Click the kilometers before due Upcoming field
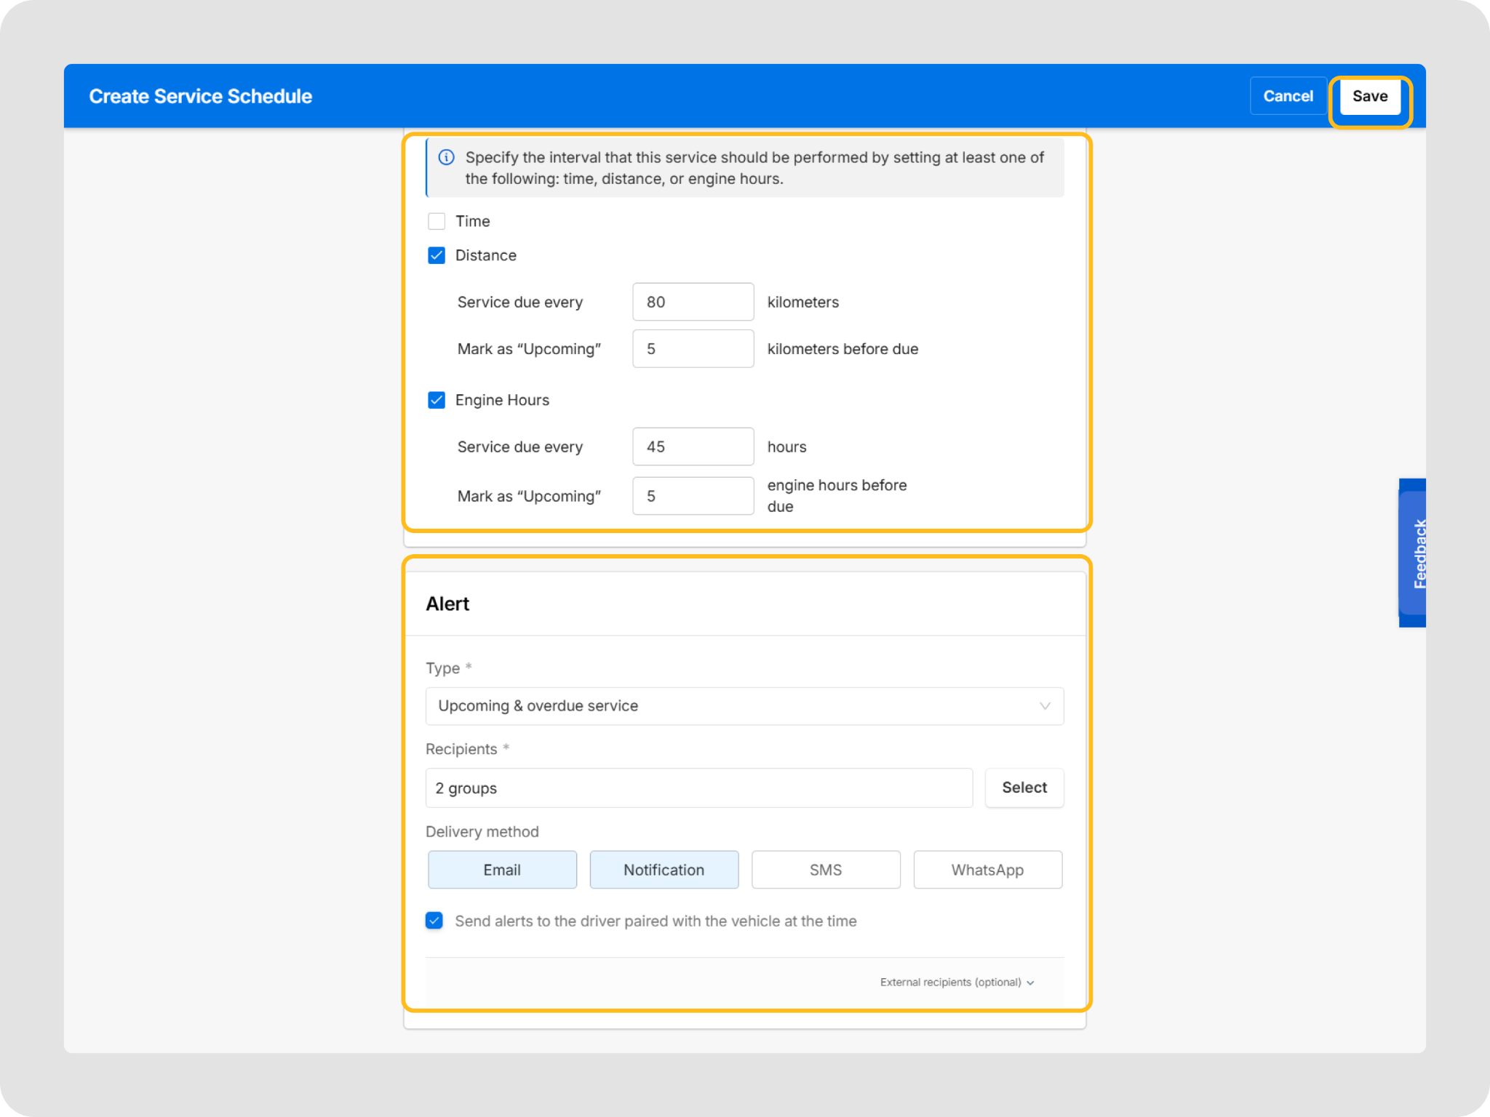Viewport: 1490px width, 1117px height. [x=693, y=348]
